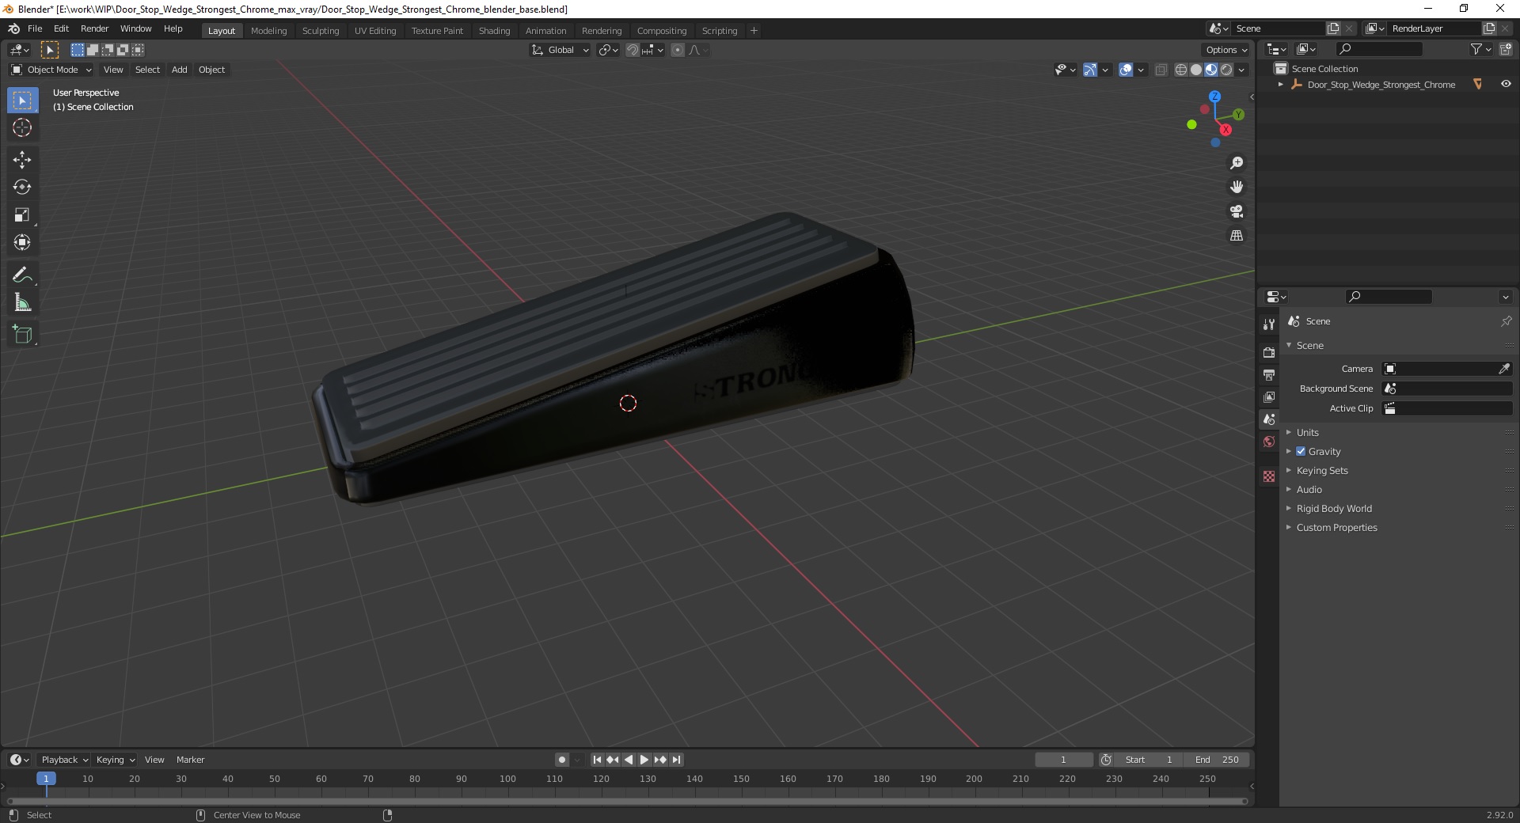
Task: Click the Marker menu in timeline
Action: (190, 760)
